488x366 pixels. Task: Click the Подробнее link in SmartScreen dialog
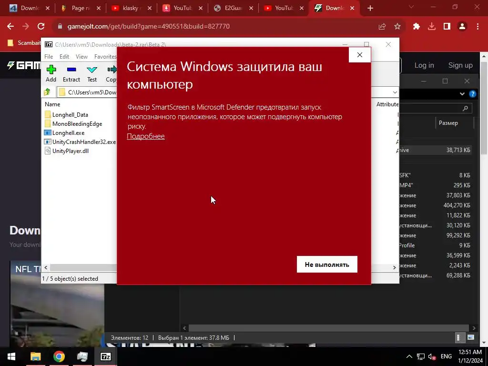[146, 136]
